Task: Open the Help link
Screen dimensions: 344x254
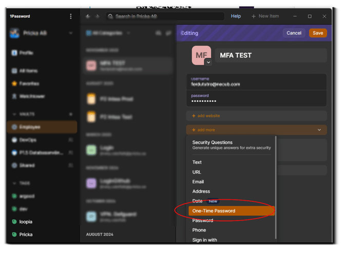Action: [236, 16]
